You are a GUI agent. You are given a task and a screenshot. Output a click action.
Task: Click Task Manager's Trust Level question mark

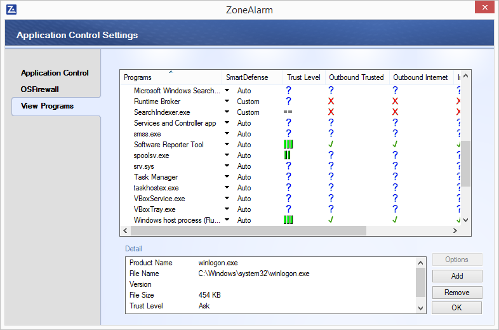pyautogui.click(x=288, y=177)
